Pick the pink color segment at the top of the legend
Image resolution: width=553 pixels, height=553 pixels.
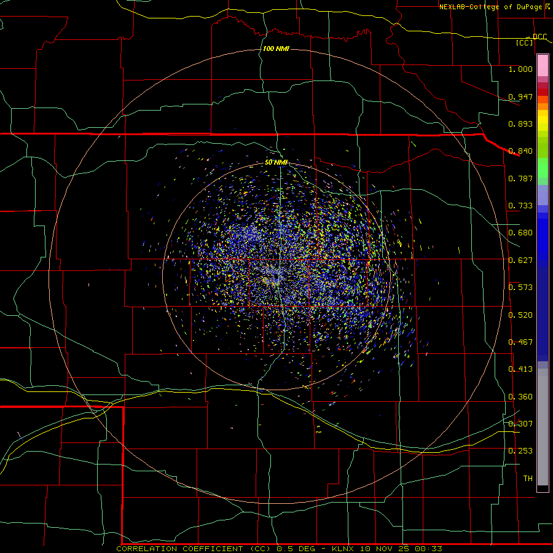click(x=543, y=66)
